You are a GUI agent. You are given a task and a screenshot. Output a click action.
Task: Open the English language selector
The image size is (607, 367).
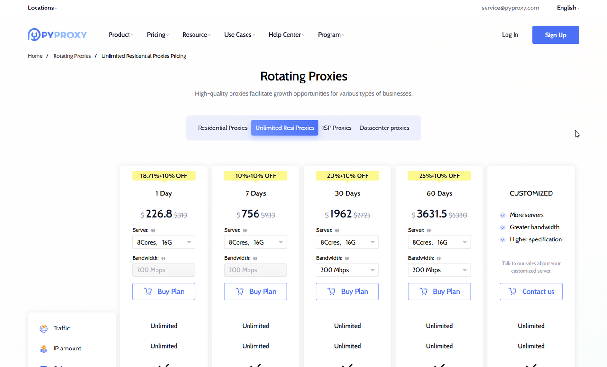[568, 8]
